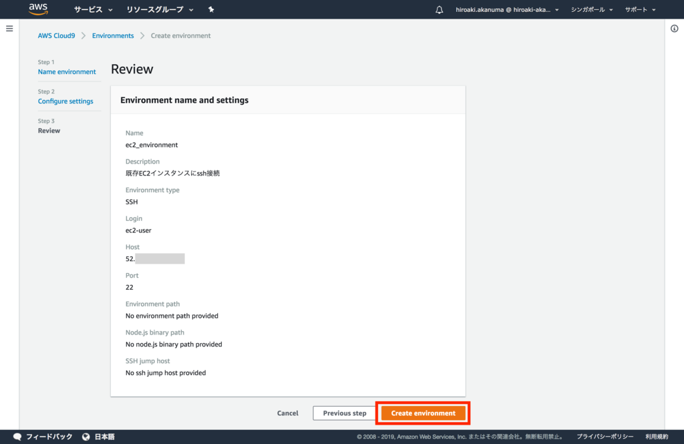Open the サービス dropdown menu
This screenshot has width=684, height=444.
[x=93, y=9]
